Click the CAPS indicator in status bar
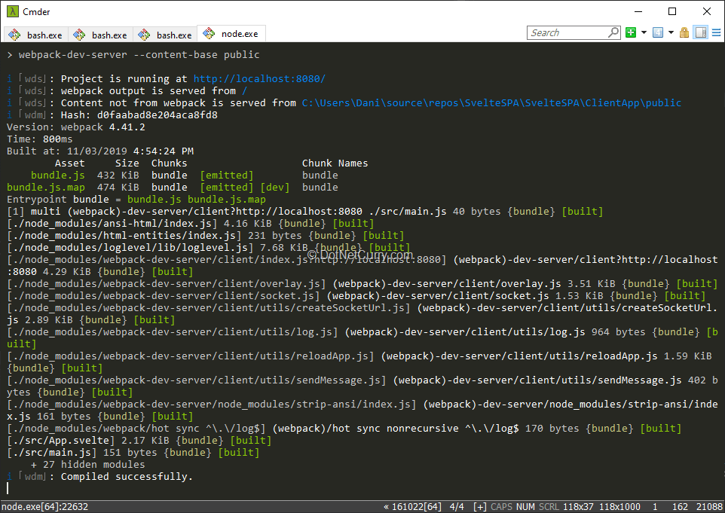This screenshot has width=725, height=513. click(x=502, y=506)
